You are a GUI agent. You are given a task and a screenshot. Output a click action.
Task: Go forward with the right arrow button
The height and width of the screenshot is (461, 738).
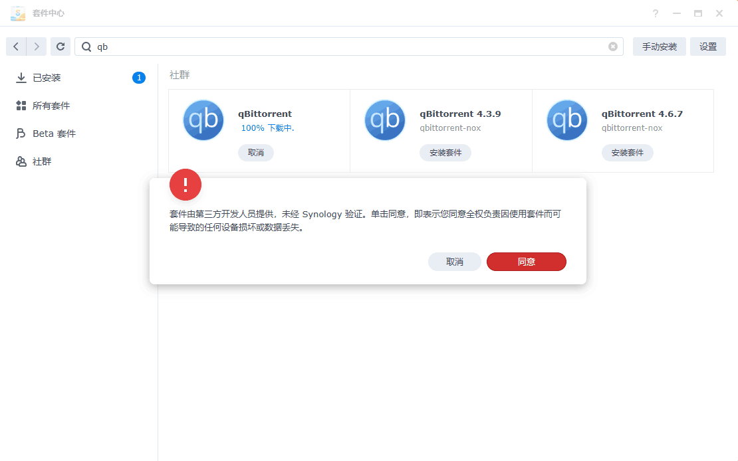point(37,46)
